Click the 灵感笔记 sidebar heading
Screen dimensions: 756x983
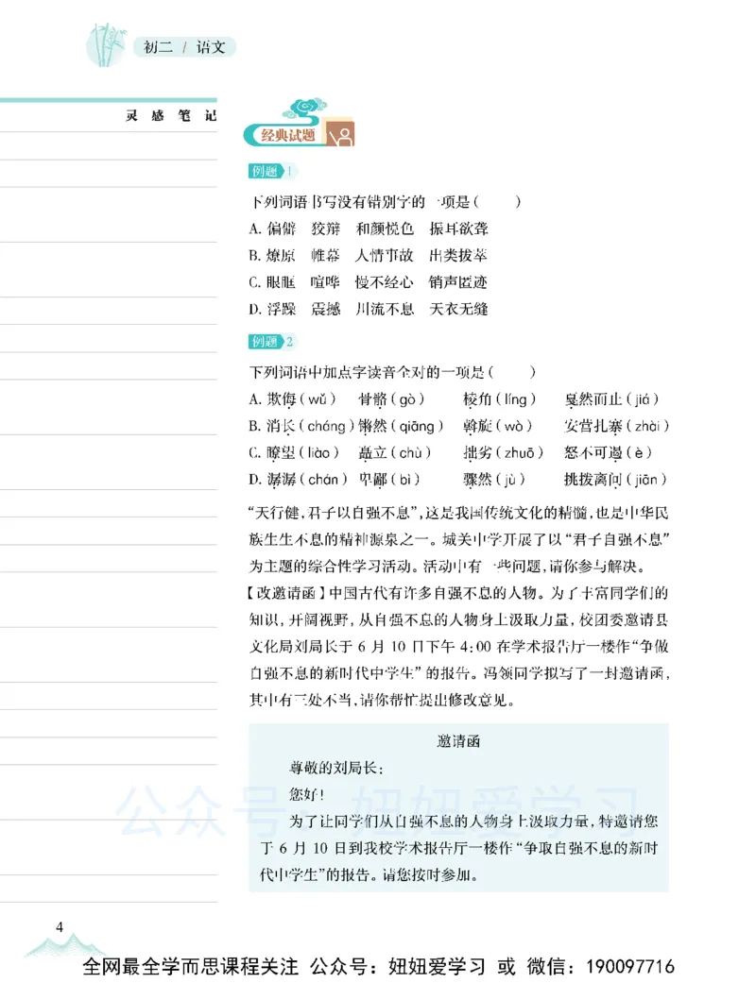pyautogui.click(x=171, y=115)
